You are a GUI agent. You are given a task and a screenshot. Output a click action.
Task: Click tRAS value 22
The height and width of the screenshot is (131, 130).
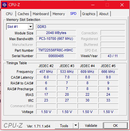tap(87, 94)
